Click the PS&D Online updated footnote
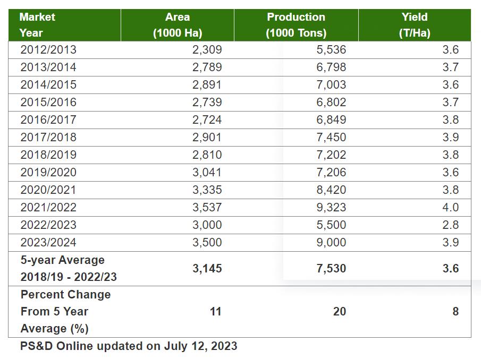This screenshot has width=481, height=359. (129, 346)
